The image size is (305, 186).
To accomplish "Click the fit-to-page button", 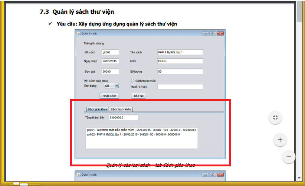I will coord(275,118).
